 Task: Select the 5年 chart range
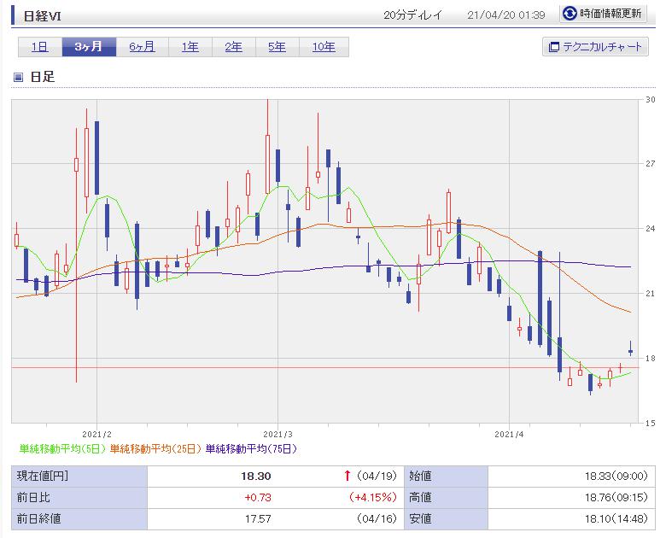[277, 47]
